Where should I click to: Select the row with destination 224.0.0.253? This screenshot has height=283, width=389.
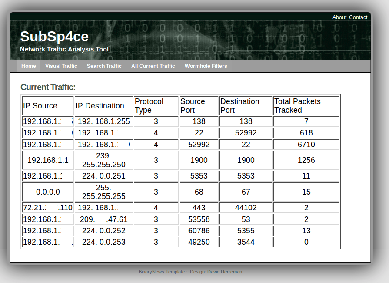pos(180,242)
